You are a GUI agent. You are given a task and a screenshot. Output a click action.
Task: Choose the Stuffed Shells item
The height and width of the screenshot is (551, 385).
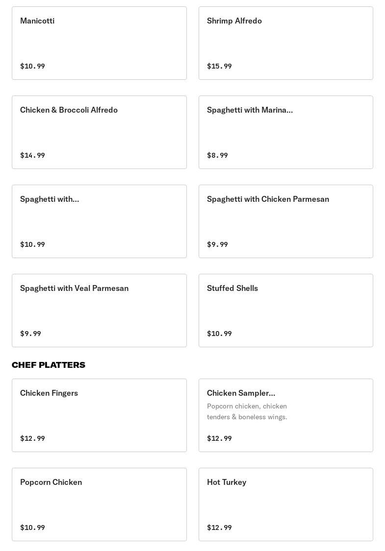[285, 311]
